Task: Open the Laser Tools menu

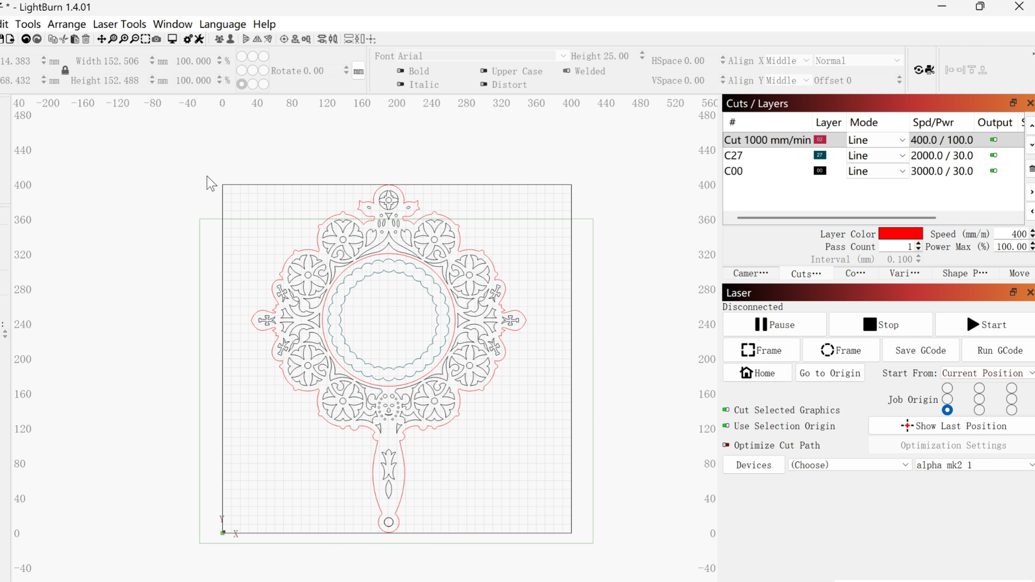Action: [119, 24]
